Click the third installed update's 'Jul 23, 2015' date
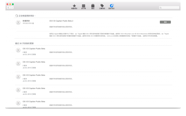The height and width of the screenshot is (116, 186). tap(27, 81)
